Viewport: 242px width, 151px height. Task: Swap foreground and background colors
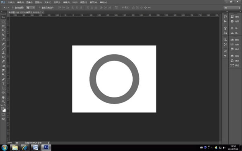tap(5, 105)
